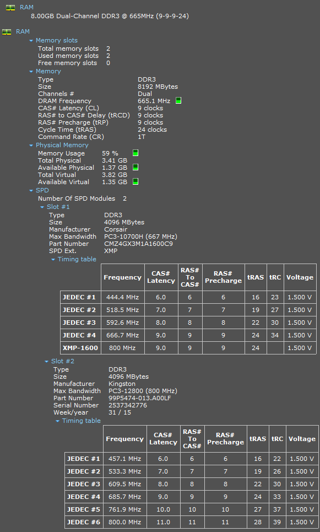Click the 666.7 MHz frequency cell
The image size is (320, 532).
[123, 335]
